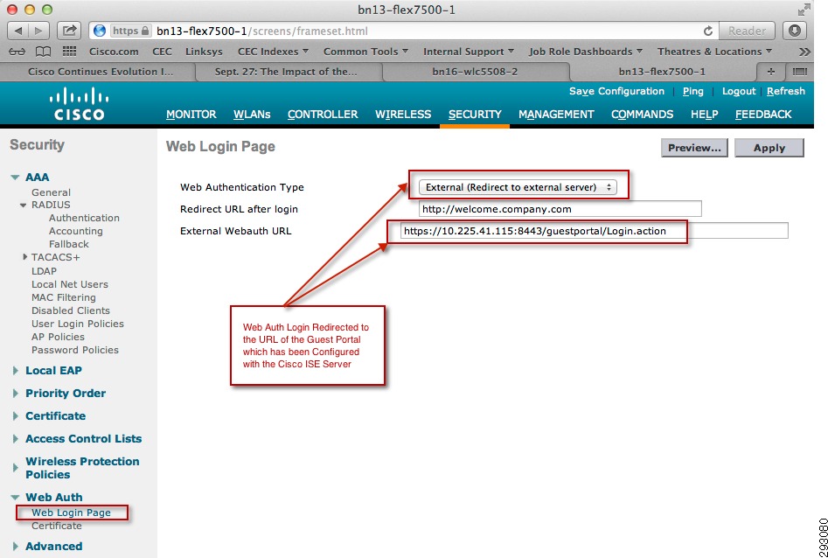Click the Logout link
The width and height of the screenshot is (828, 558).
click(739, 92)
